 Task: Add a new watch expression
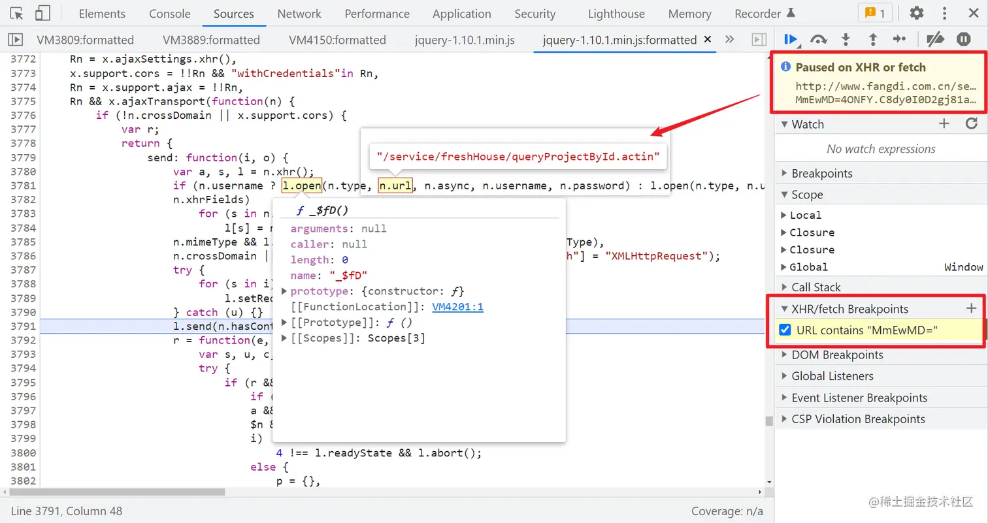coord(944,123)
